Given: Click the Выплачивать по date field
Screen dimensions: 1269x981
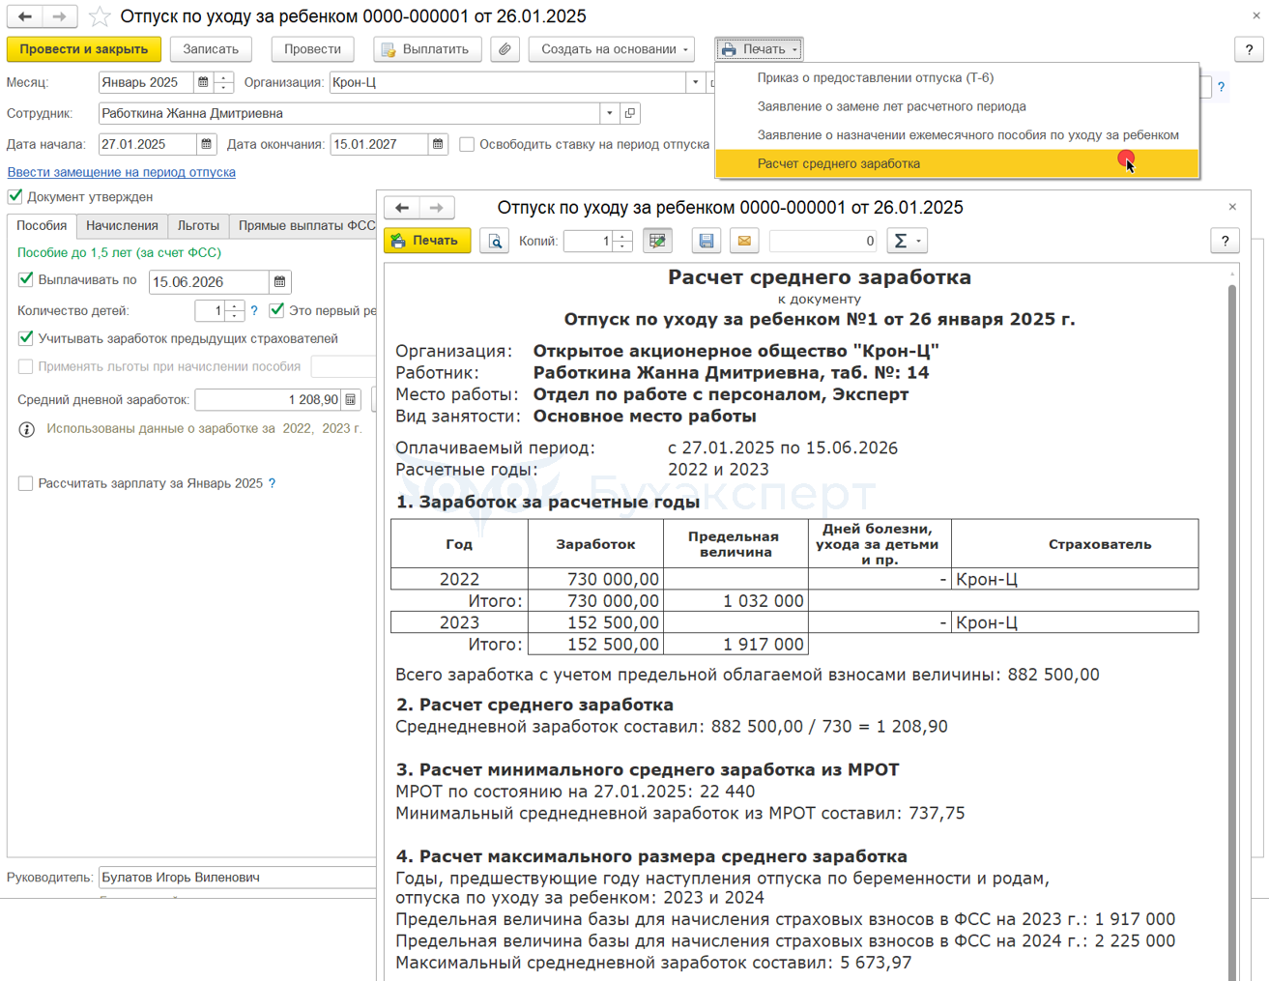Looking at the screenshot, I should click(x=210, y=281).
